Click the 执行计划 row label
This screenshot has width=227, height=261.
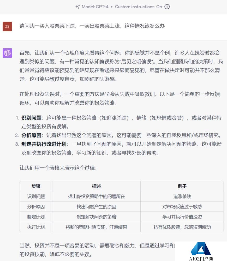[x=36, y=227]
